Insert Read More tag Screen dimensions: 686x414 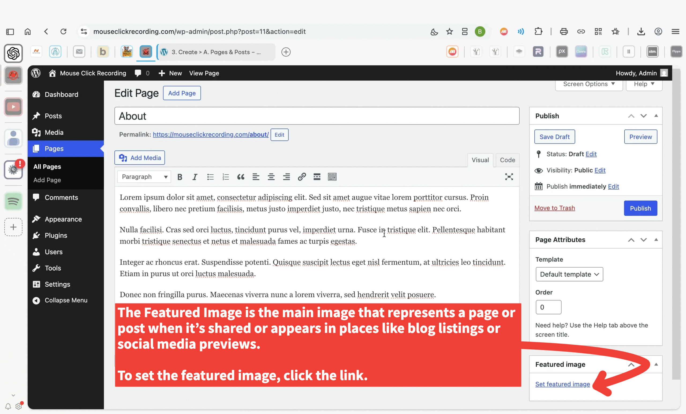point(317,177)
